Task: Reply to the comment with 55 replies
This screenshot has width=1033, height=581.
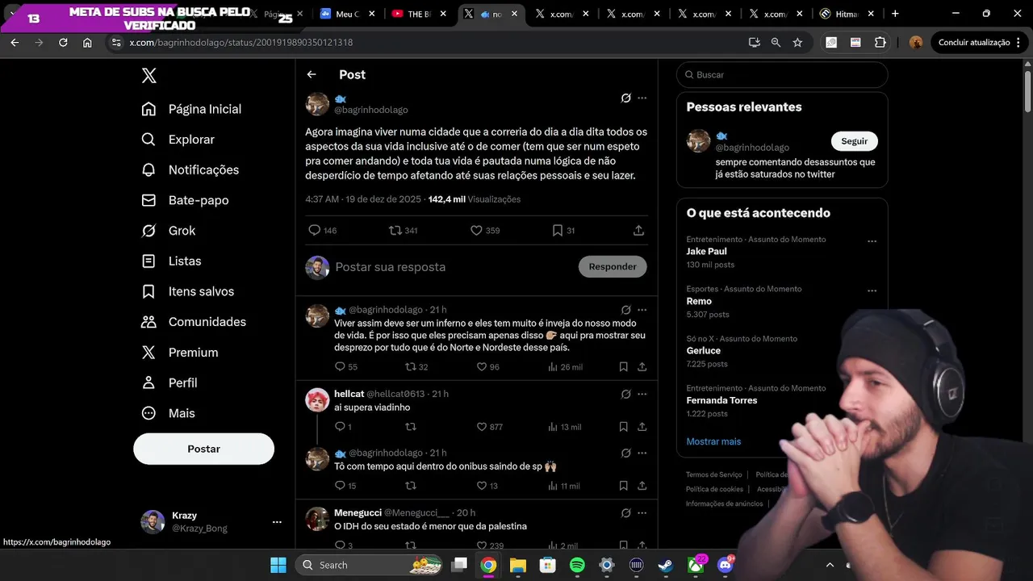Action: pos(340,367)
